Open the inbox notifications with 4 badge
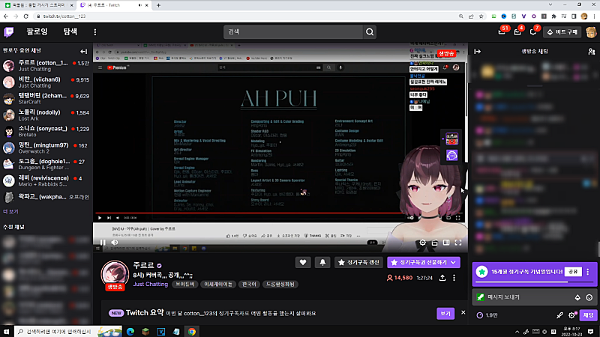 coord(517,32)
